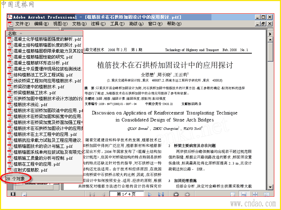The height and width of the screenshot is (210, 281).
Task: Open the 窗口(W) menu
Action: [x=155, y=24]
